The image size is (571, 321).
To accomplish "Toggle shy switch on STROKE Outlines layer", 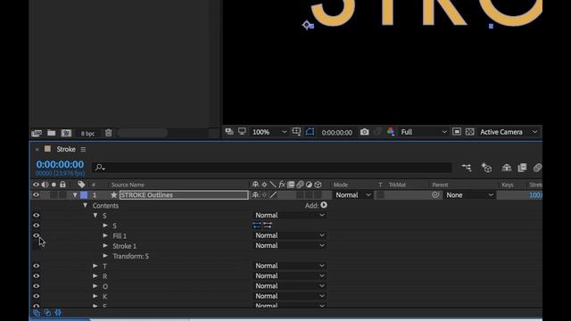I will coord(255,195).
